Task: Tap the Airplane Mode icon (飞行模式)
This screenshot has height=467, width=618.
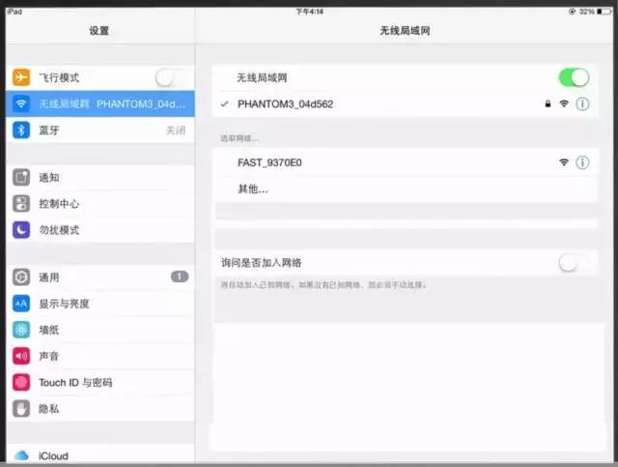Action: (21, 77)
